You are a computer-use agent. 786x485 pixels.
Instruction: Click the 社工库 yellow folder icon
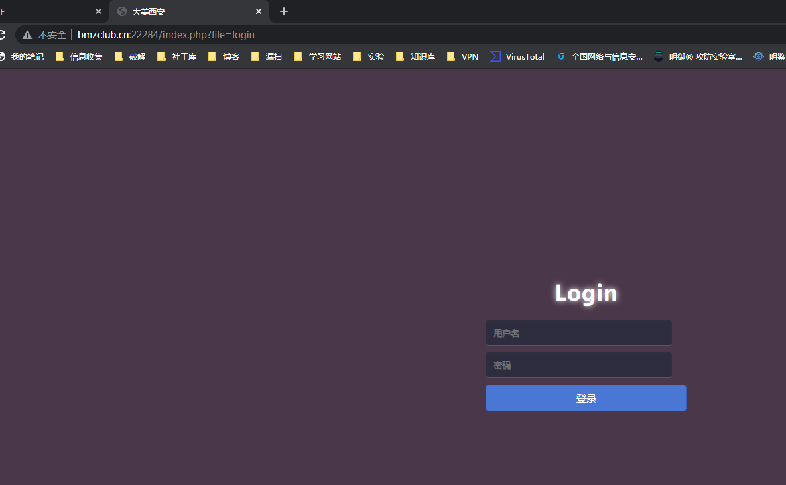[x=161, y=57]
